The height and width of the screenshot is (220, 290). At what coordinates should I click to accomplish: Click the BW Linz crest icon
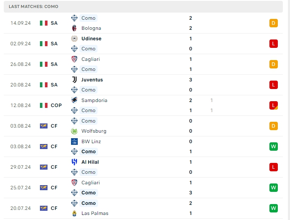pyautogui.click(x=74, y=141)
